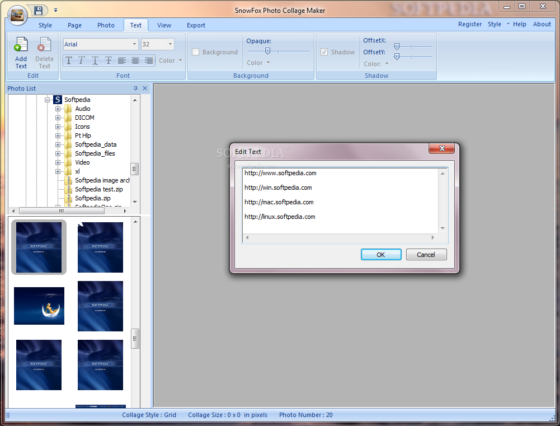560x426 pixels.
Task: Select the Softpedia test.zip file
Action: pos(98,189)
